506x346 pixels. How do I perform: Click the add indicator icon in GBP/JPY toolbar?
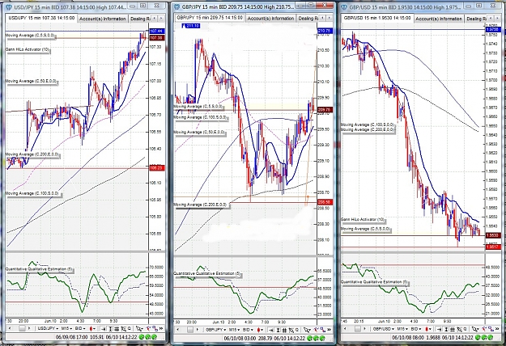tap(316, 330)
